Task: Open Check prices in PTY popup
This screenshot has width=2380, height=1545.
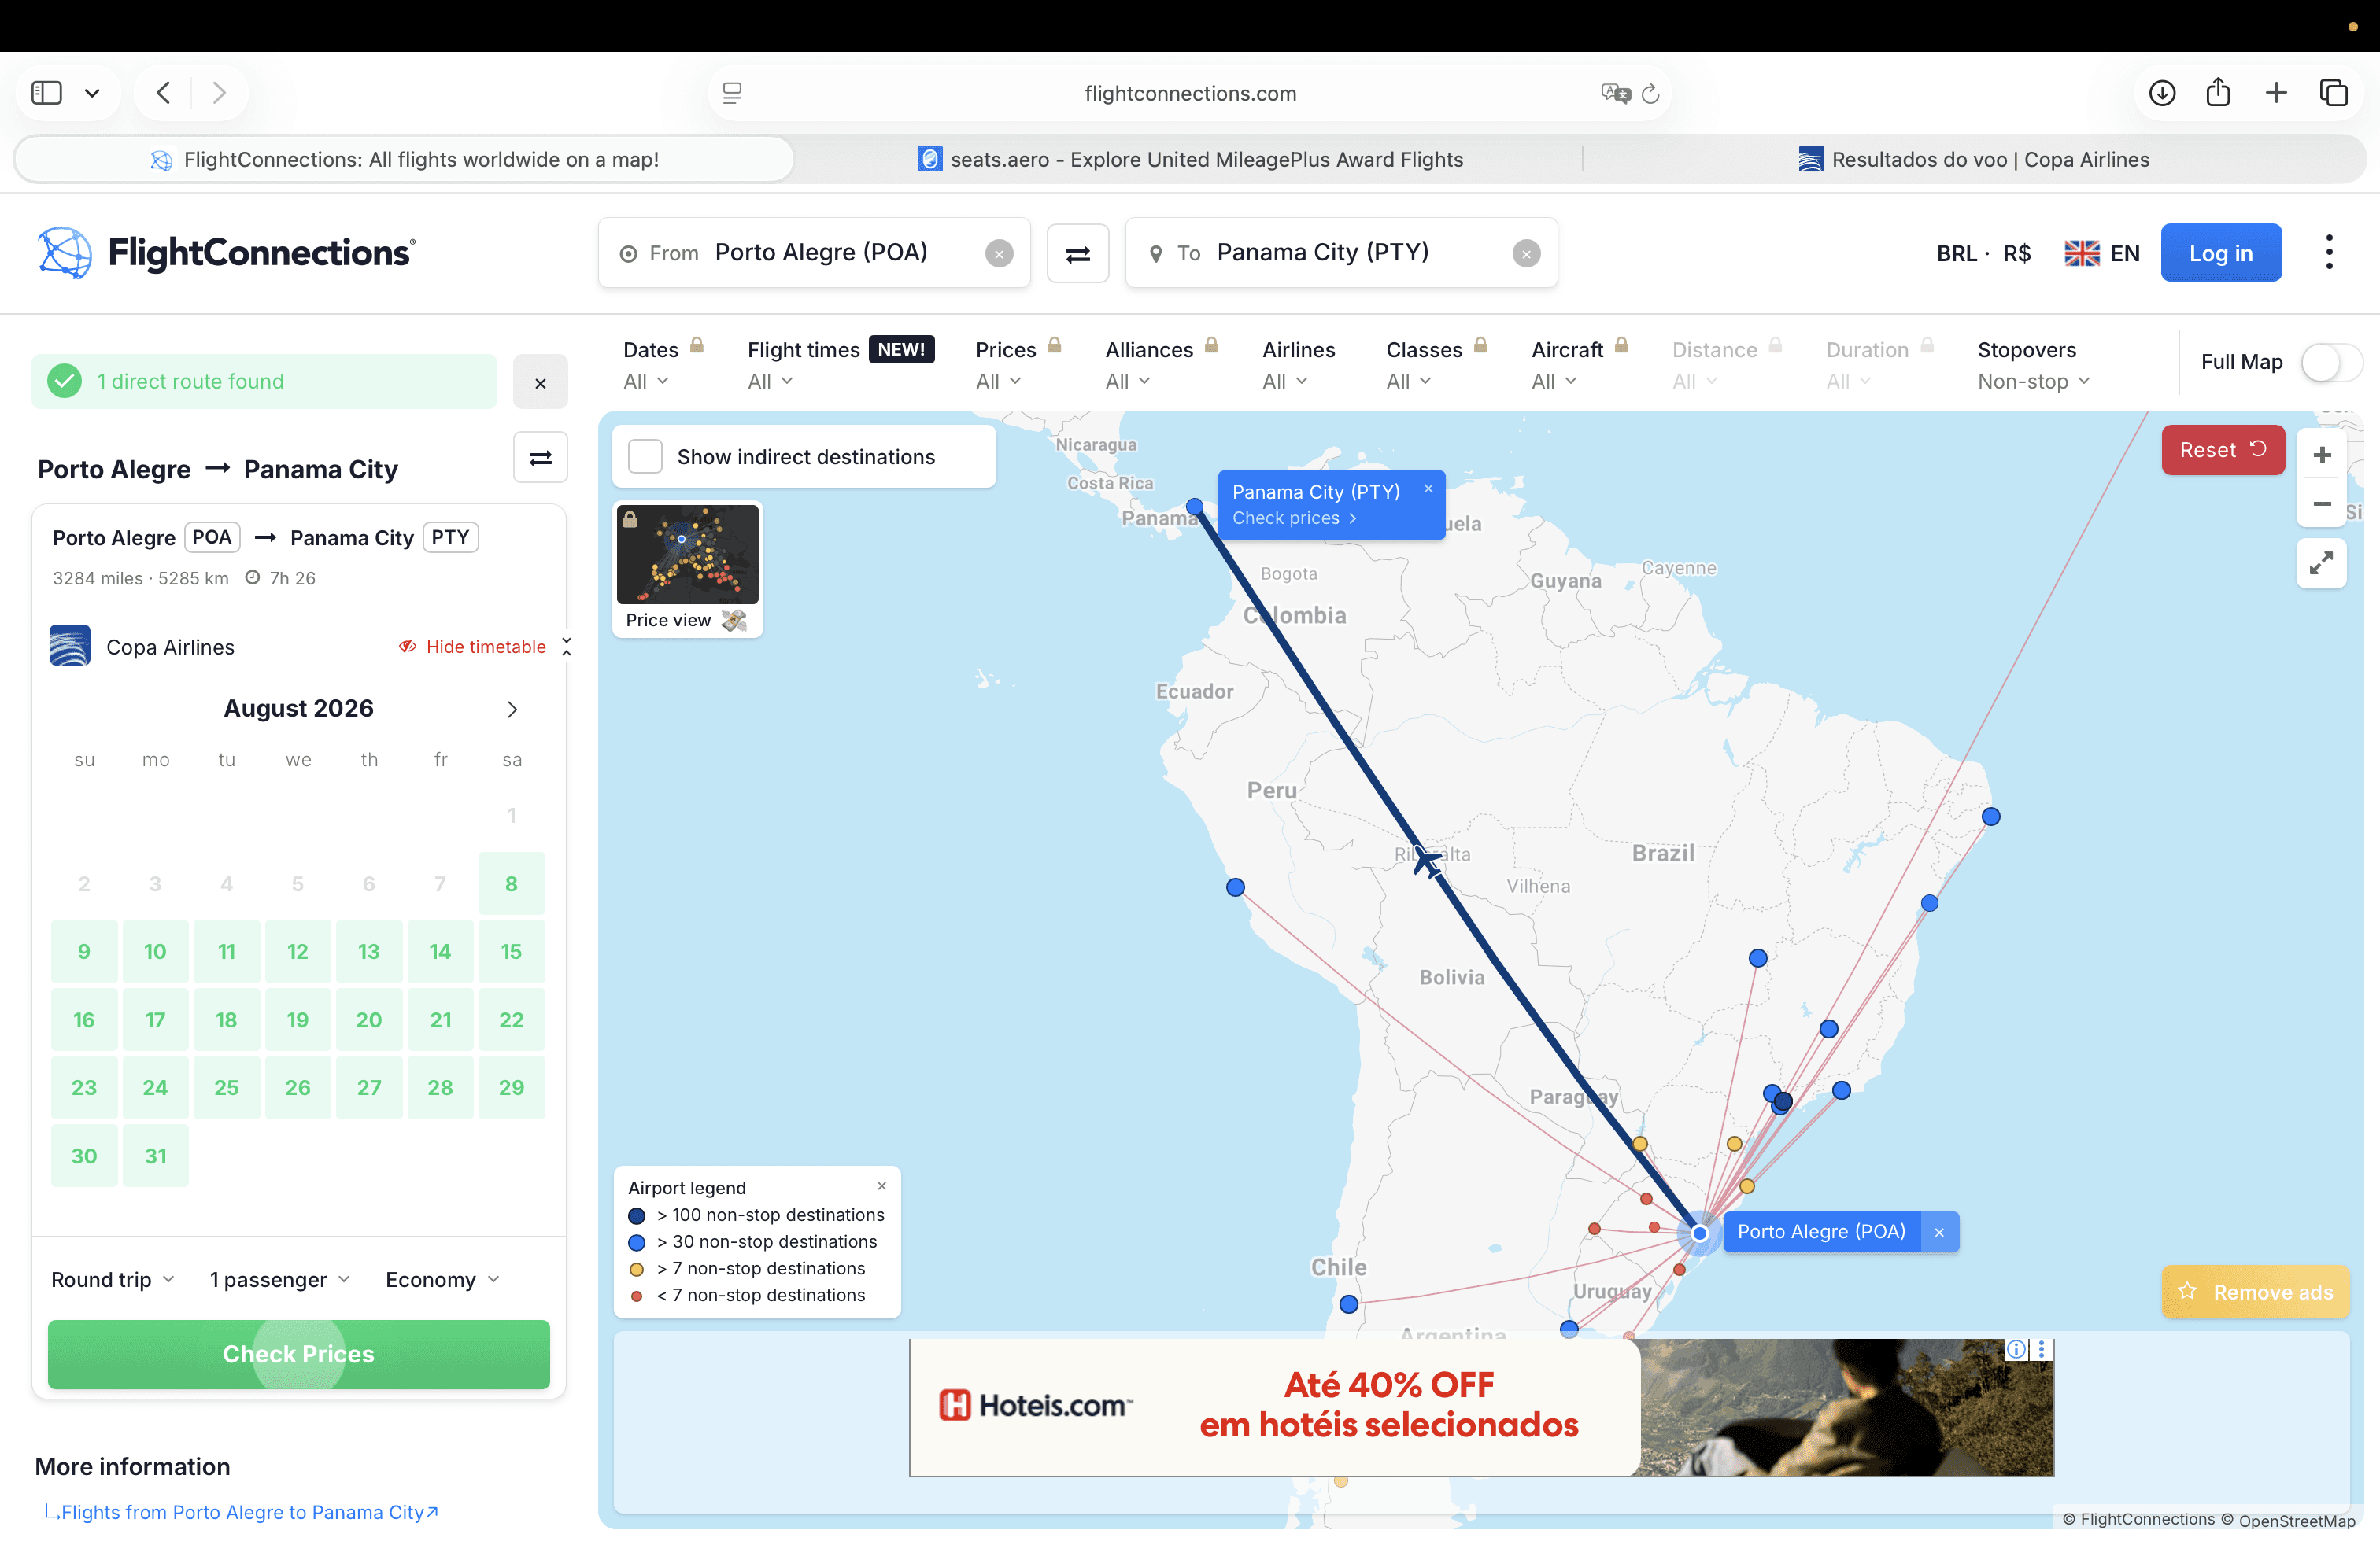Action: tap(1294, 518)
